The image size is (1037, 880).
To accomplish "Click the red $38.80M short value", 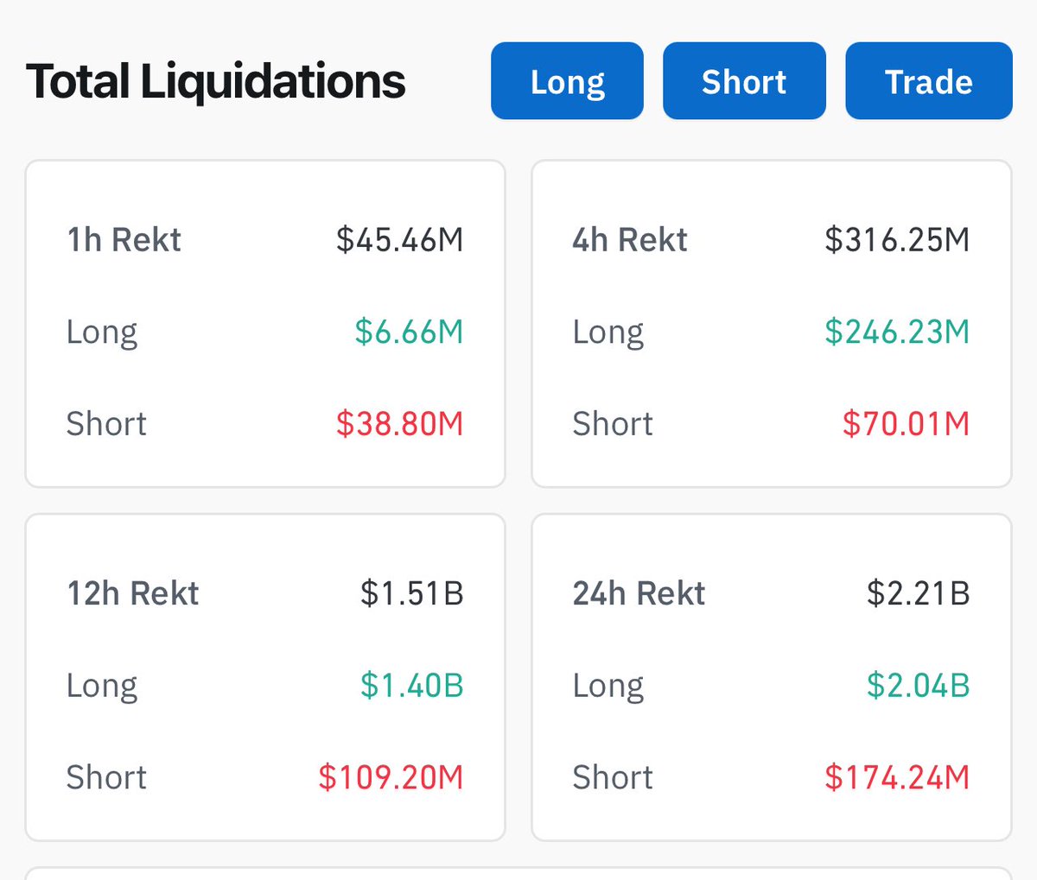I will click(400, 423).
